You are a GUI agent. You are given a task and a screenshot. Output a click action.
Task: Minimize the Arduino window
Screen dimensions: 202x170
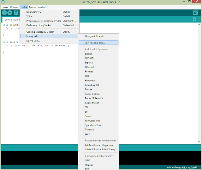184,2
